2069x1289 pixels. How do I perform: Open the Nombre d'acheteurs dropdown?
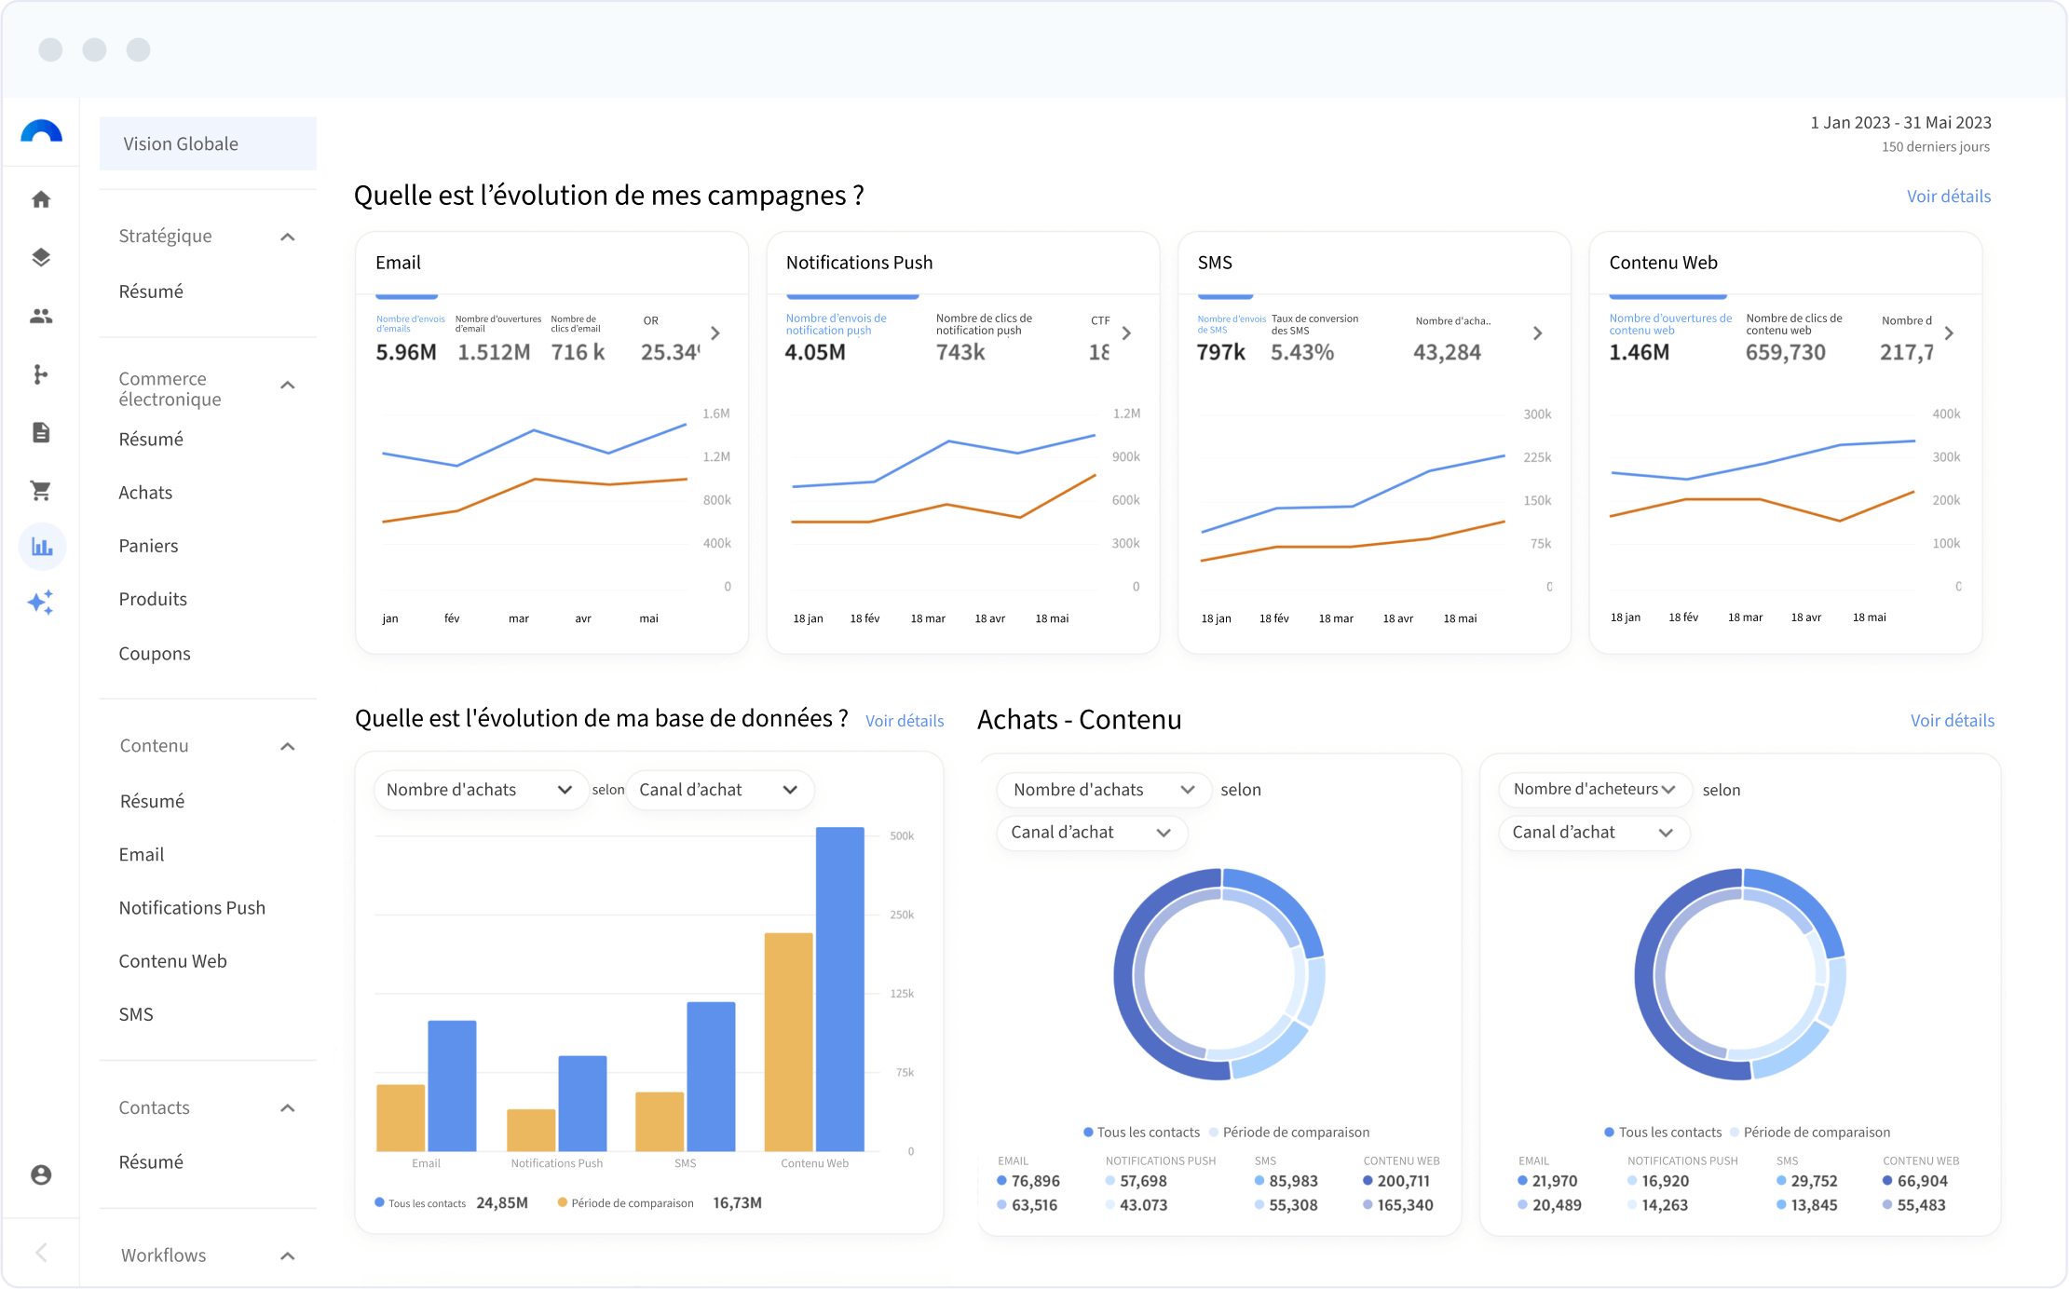click(1594, 789)
